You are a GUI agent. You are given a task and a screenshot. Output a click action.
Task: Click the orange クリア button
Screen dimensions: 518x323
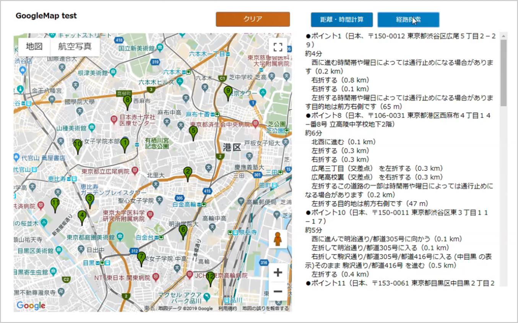click(x=253, y=19)
